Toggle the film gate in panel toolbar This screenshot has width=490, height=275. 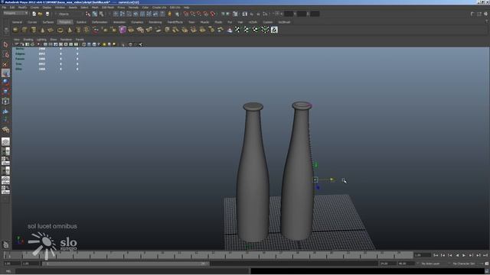[x=51, y=44]
